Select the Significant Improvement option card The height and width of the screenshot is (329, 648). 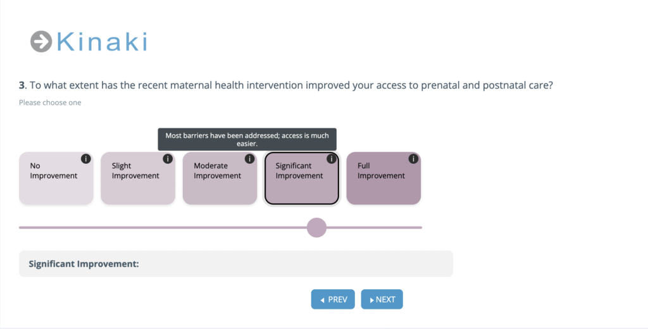301,178
